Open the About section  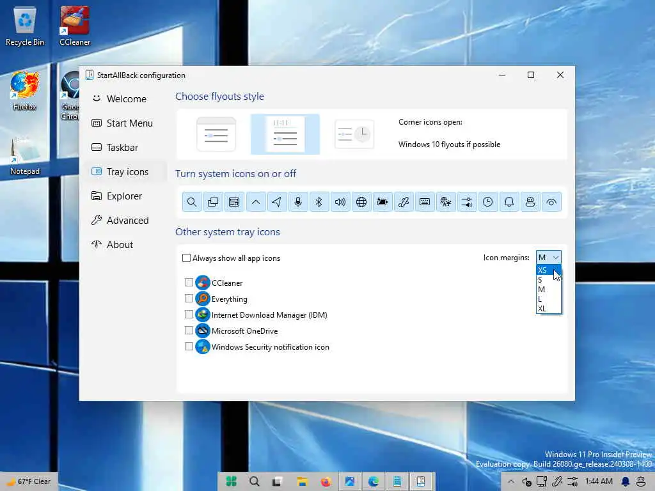tap(125, 244)
